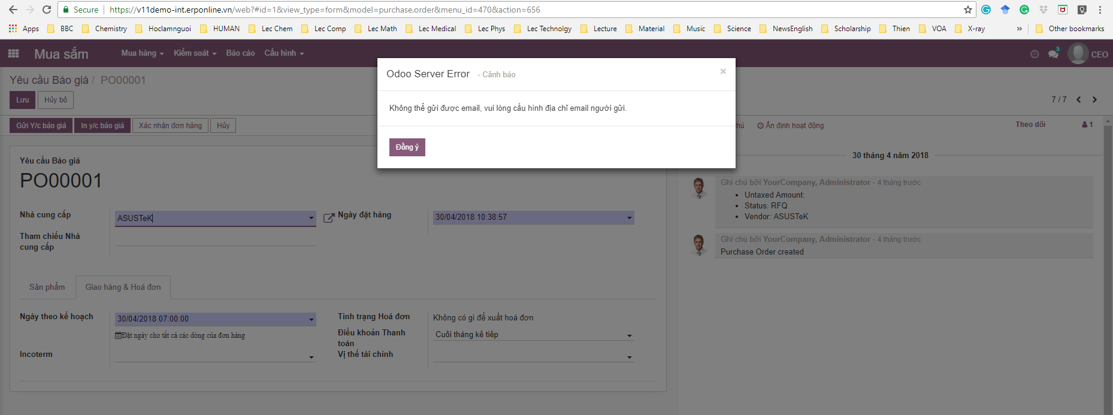The height and width of the screenshot is (415, 1113).
Task: Open the Cấu hình menu
Action: 285,53
